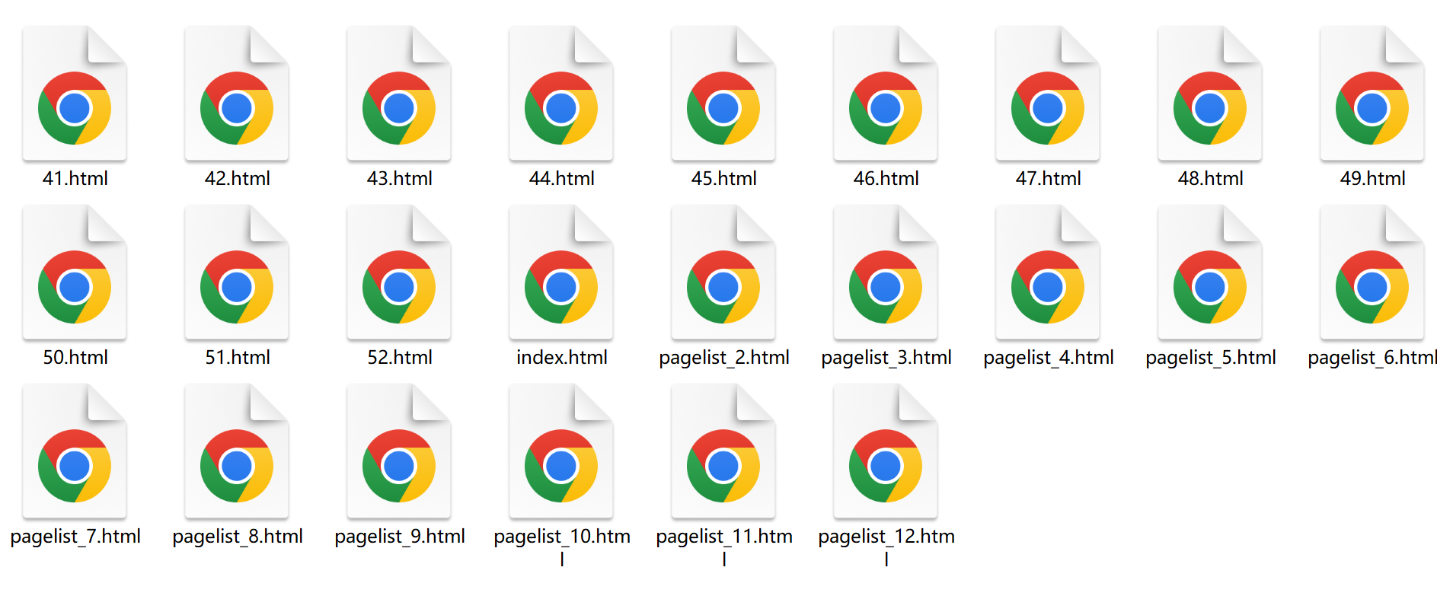
Task: Select the pagelist_11.html file icon
Action: pyautogui.click(x=723, y=451)
